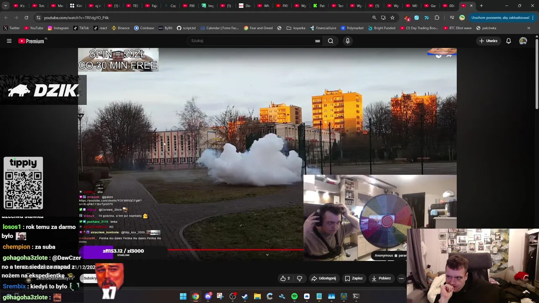Open the Extensions puzzle menu
539x303 pixels.
click(x=437, y=18)
